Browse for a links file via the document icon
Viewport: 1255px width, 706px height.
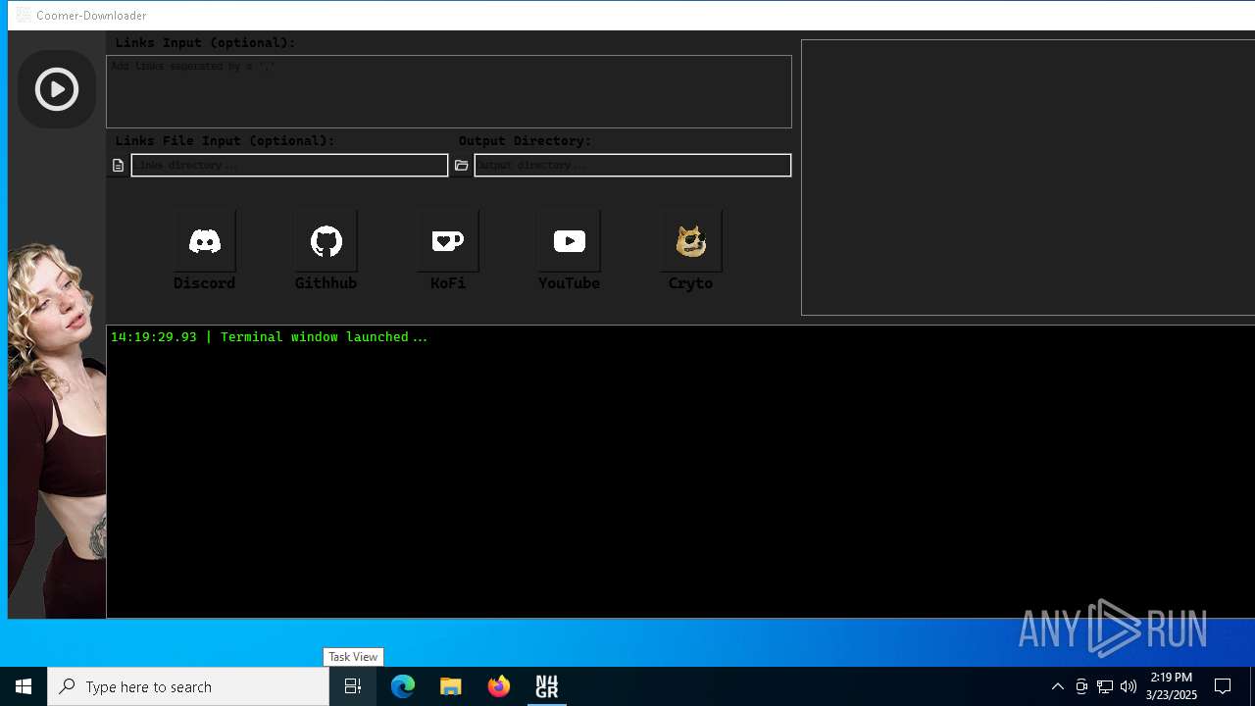[118, 166]
